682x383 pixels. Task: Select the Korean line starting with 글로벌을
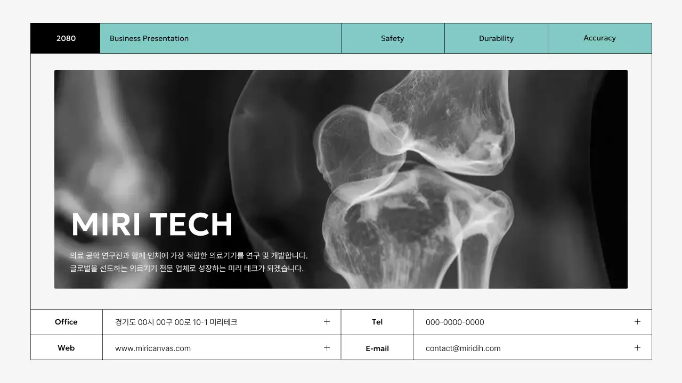coord(186,269)
